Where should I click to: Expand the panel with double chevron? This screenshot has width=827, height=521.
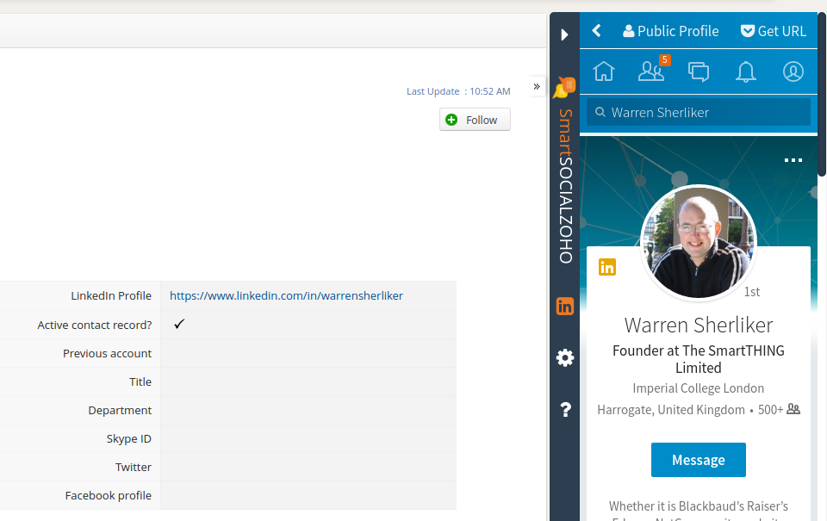pyautogui.click(x=537, y=86)
